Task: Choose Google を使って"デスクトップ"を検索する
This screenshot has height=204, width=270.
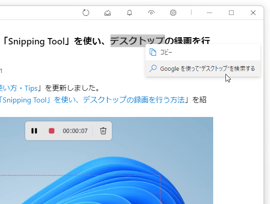Action: [203, 68]
